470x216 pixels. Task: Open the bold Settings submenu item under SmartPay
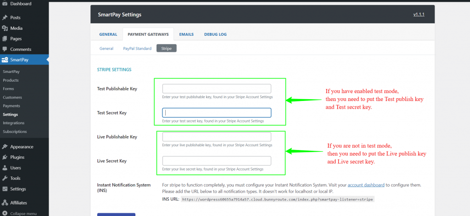click(x=10, y=115)
